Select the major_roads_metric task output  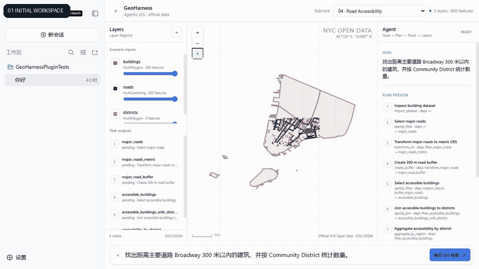point(145,162)
